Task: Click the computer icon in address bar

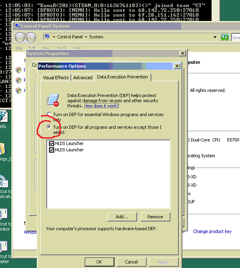Action: (47, 37)
